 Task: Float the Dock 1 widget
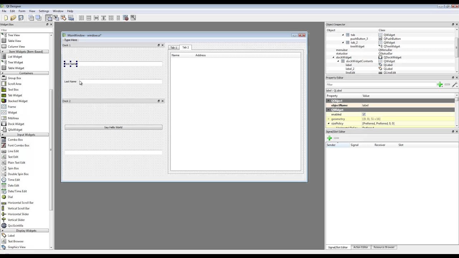coord(158,45)
